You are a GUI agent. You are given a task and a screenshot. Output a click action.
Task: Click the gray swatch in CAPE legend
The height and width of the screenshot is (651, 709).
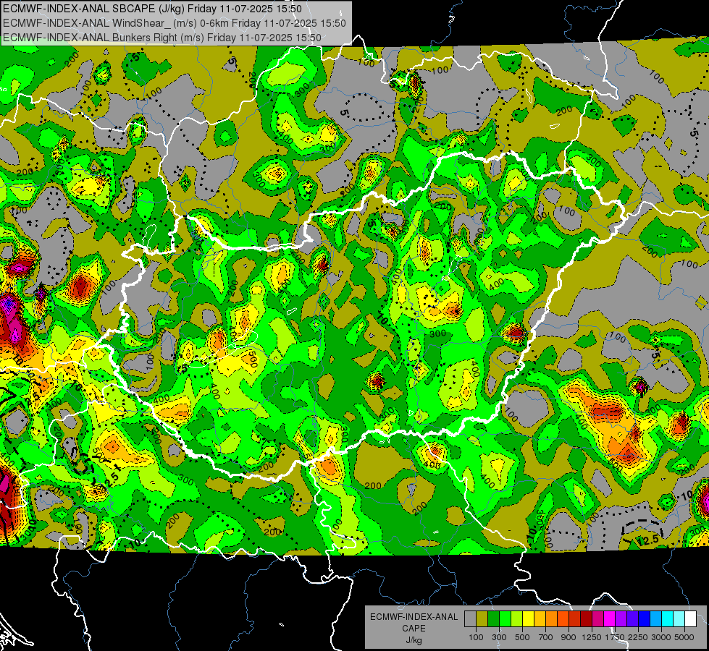470,618
